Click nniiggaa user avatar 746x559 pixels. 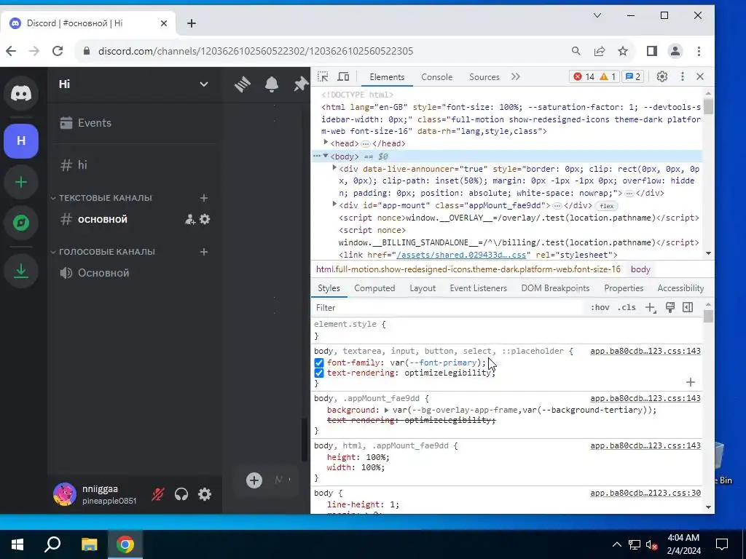65,494
